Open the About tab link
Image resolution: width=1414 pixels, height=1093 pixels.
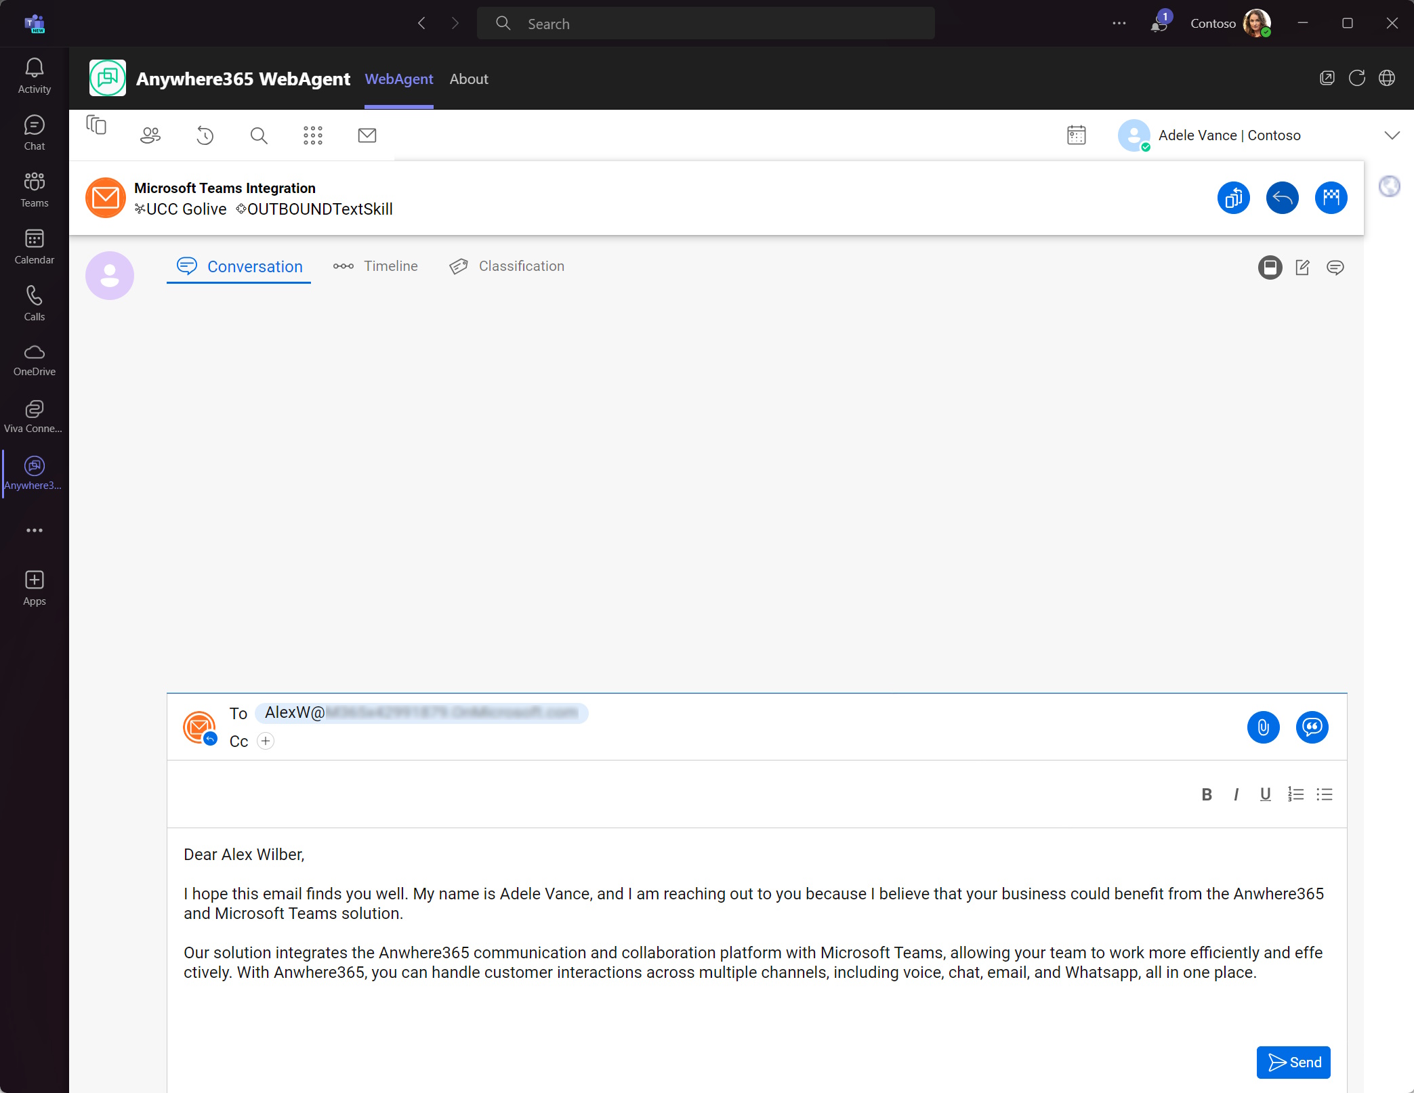(x=469, y=79)
